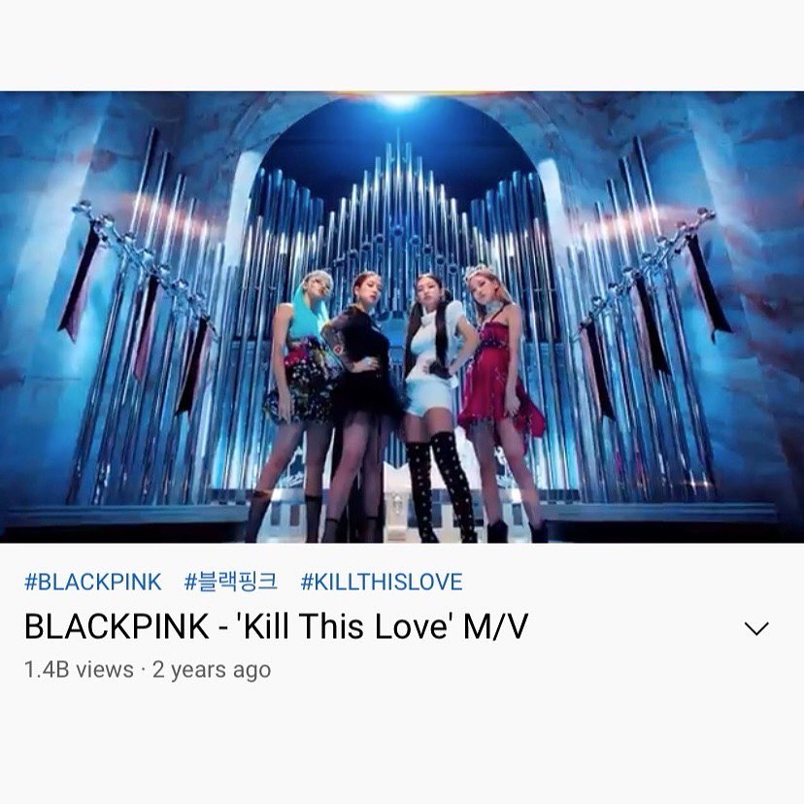
Task: Tap the studded thigh-high boots in video
Action: pyautogui.click(x=441, y=487)
